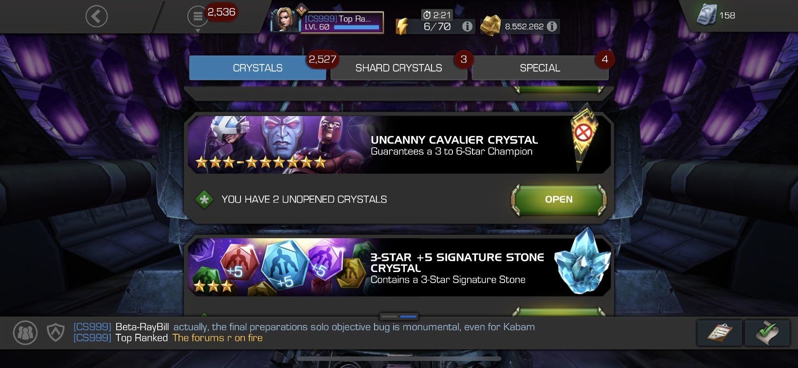
Task: Open the green checkmark objectives icon
Action: coord(767,333)
